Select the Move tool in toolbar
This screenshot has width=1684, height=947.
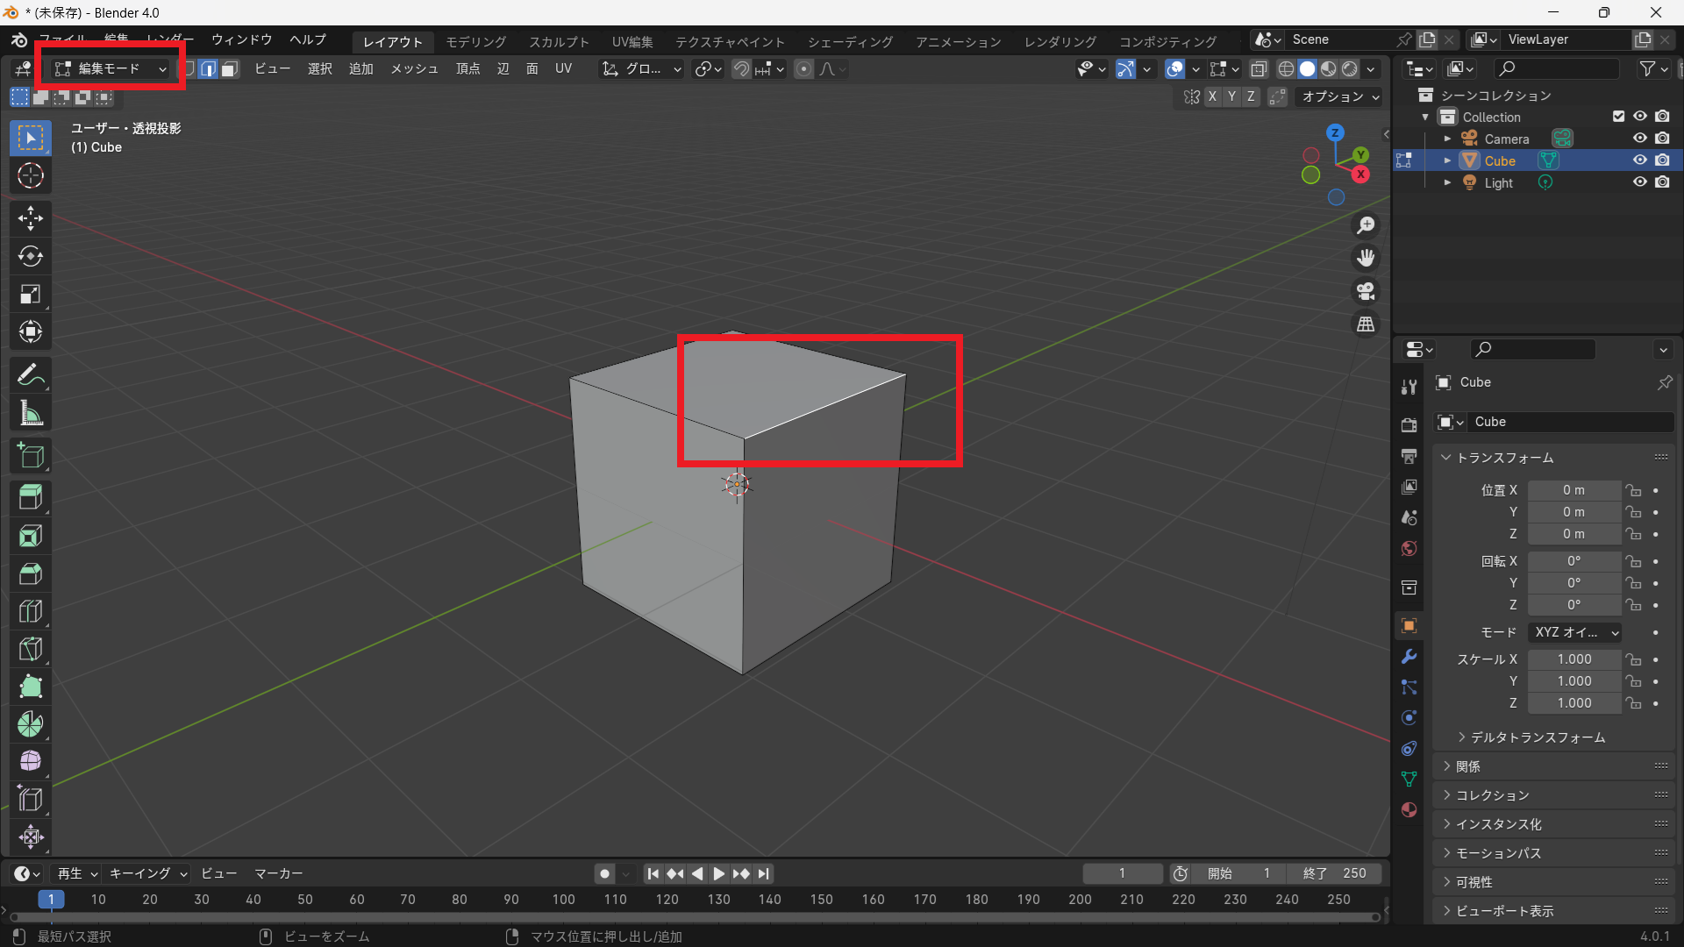pyautogui.click(x=31, y=217)
